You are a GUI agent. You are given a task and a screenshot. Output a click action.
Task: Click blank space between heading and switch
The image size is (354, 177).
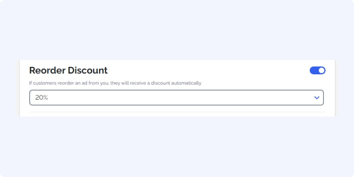tap(208, 70)
